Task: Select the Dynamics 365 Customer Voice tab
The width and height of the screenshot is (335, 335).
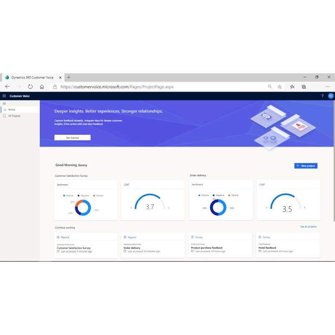Action: pyautogui.click(x=32, y=77)
